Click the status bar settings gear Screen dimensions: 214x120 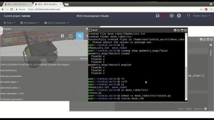tap(206, 109)
